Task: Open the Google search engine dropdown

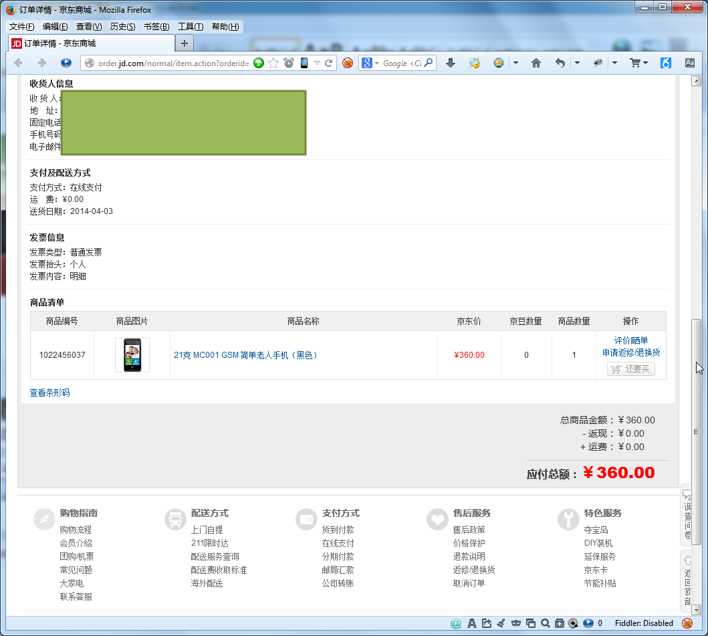Action: (376, 64)
